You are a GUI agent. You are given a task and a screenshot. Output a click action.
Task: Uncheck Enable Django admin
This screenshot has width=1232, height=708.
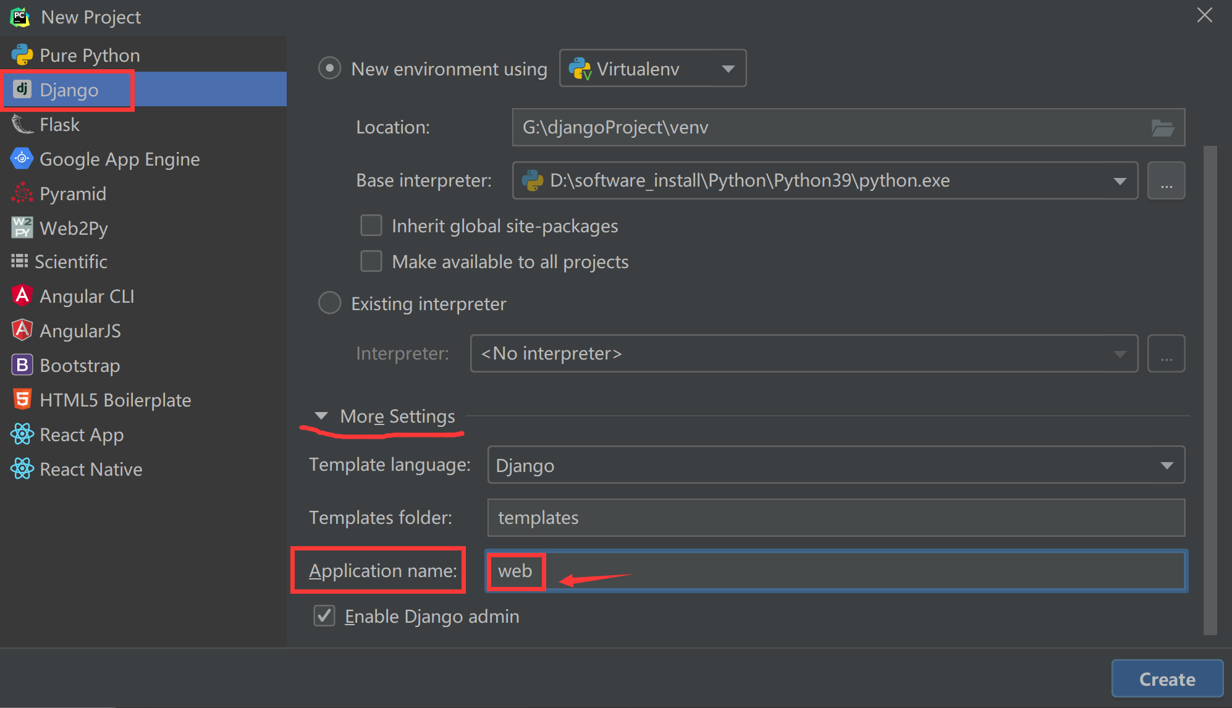coord(324,616)
